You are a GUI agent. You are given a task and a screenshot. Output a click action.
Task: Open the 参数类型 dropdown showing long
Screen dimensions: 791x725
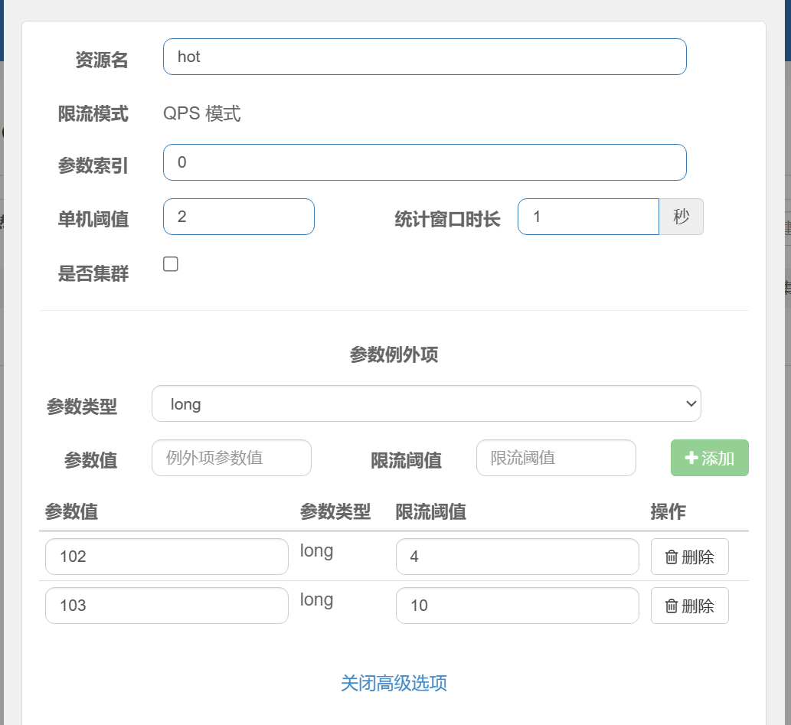coord(427,403)
